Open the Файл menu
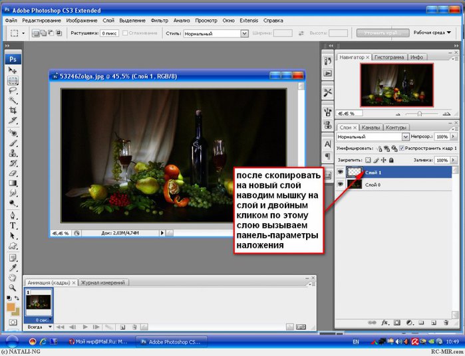Image resolution: width=465 pixels, height=356 pixels. point(11,21)
